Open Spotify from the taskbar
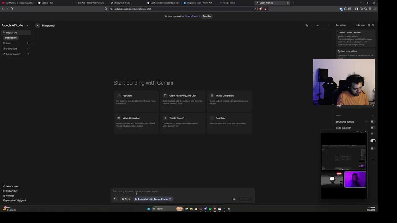 coord(210,209)
